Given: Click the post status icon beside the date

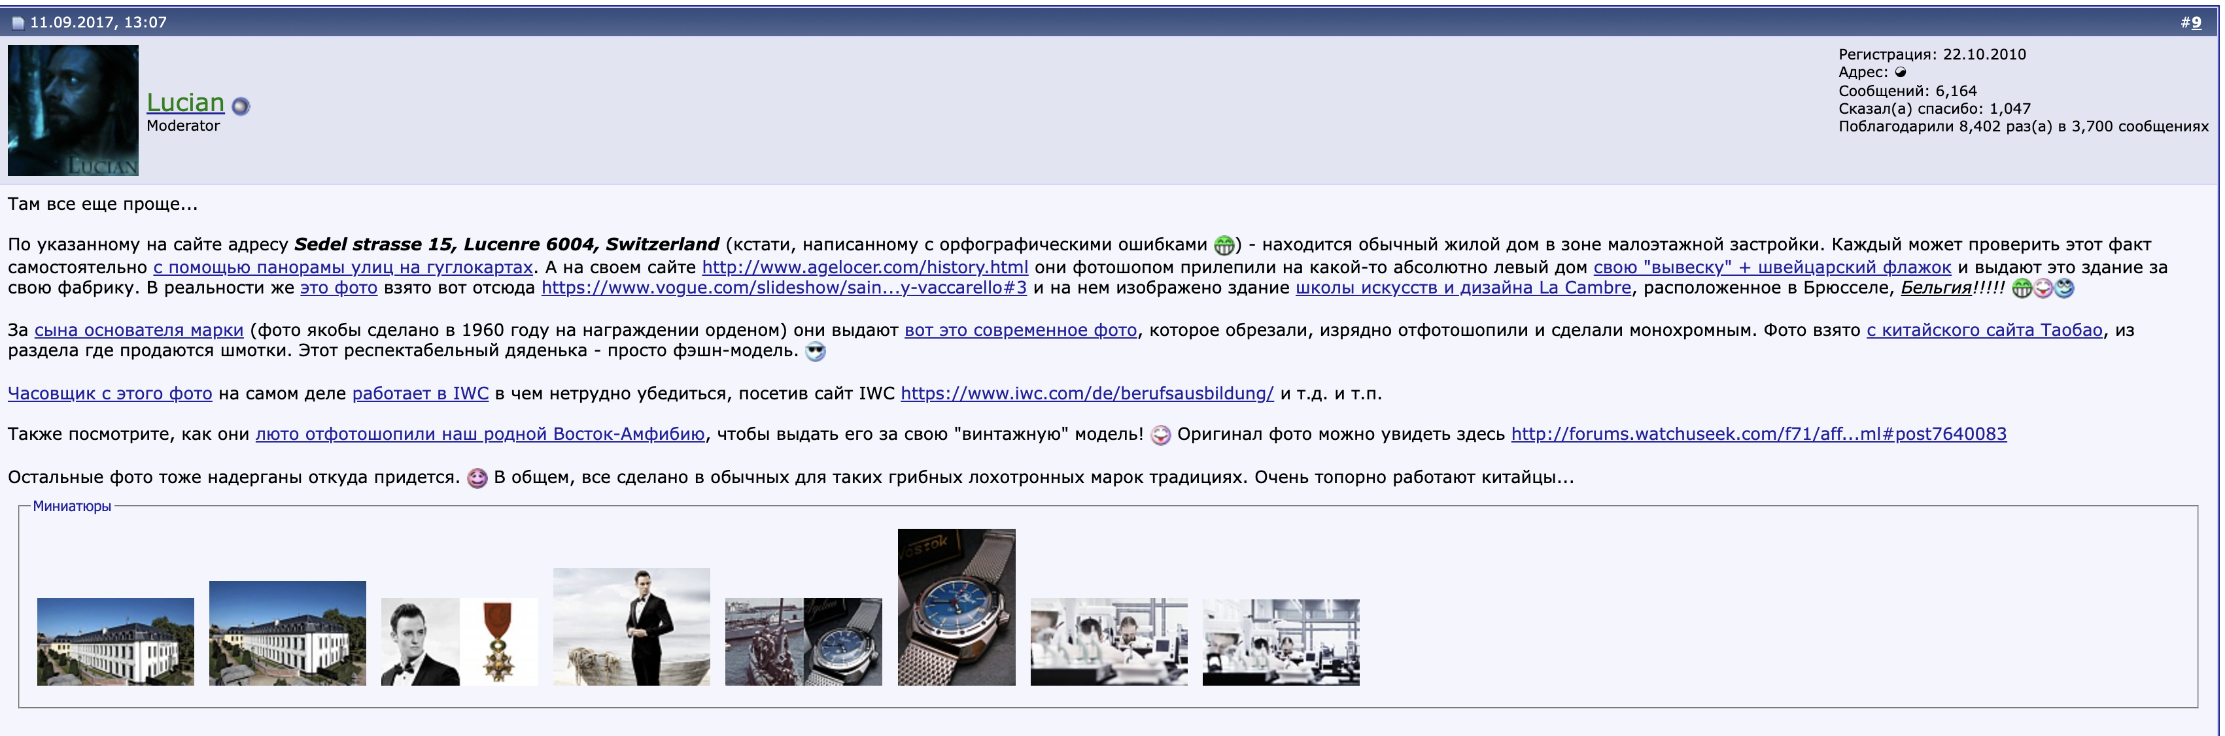Looking at the screenshot, I should click(17, 24).
